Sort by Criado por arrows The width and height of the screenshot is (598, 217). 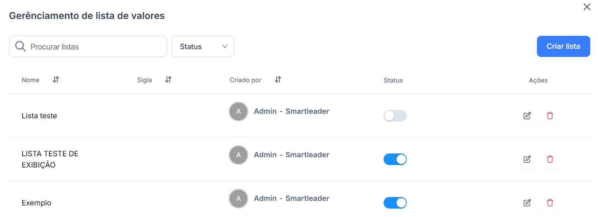[278, 80]
